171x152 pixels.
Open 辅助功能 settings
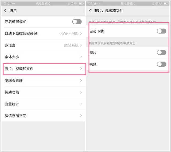(x=43, y=92)
